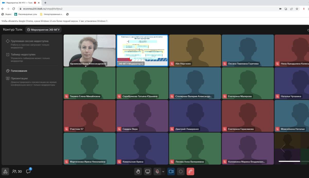The image size is (309, 178).
Task: Open participants list showing 30
Action: point(17,171)
